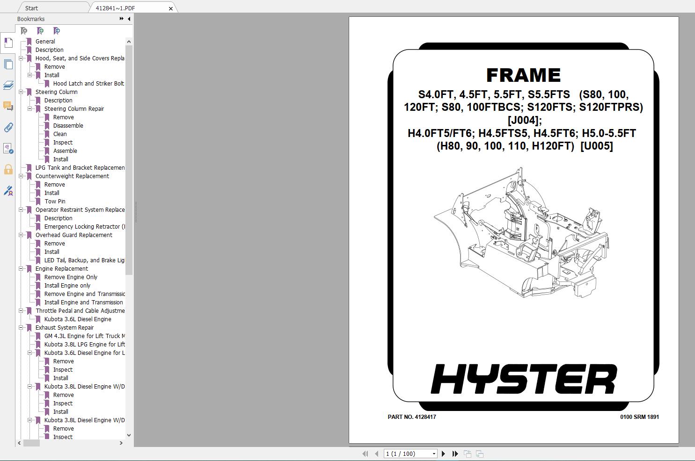
Task: Collapse the Overhead Guard Replacement node
Action: 21,235
